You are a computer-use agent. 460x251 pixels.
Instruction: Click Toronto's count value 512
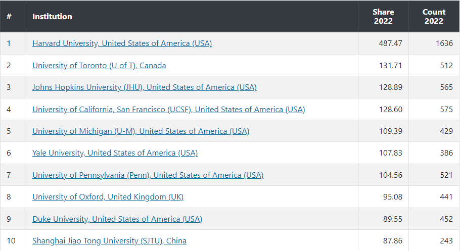[446, 66]
